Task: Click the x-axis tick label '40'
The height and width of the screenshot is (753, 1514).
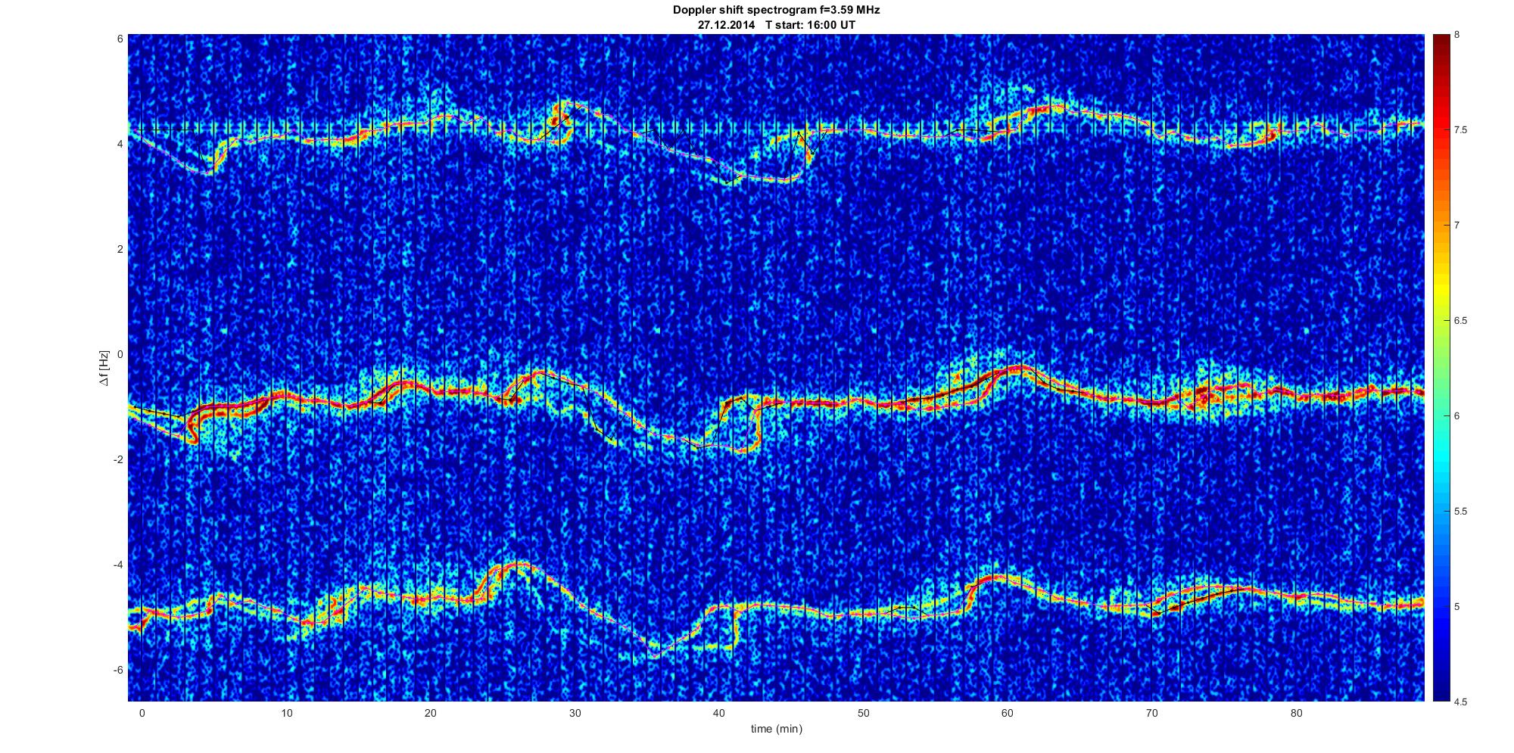Action: (x=719, y=714)
